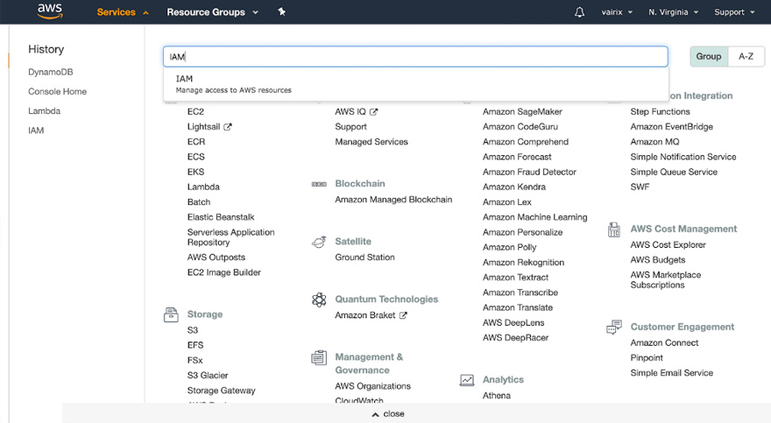Open Managed Services

[x=371, y=142]
